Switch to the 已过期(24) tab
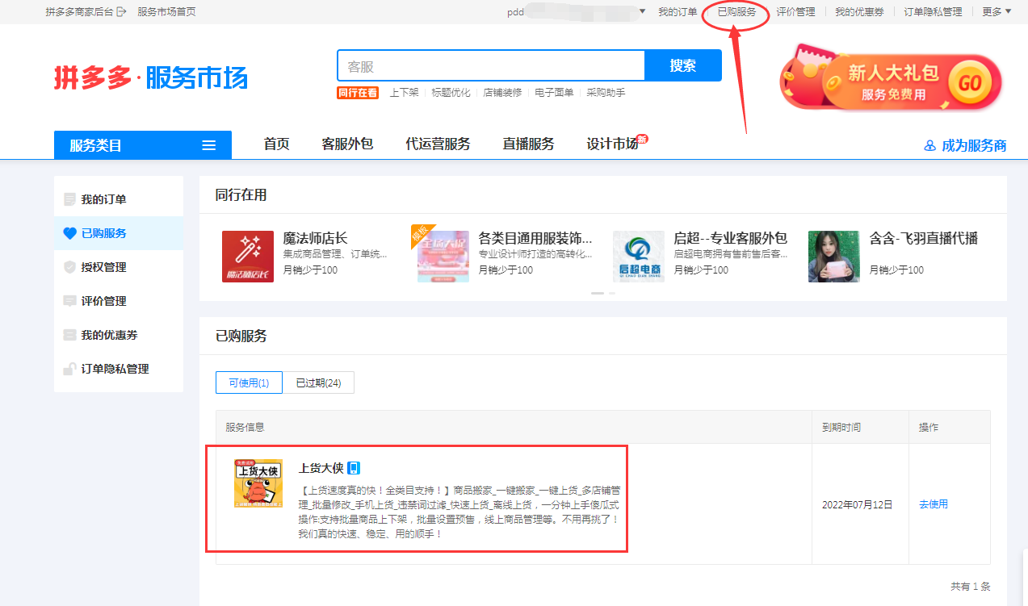Screen dimensions: 1028x606 318,382
